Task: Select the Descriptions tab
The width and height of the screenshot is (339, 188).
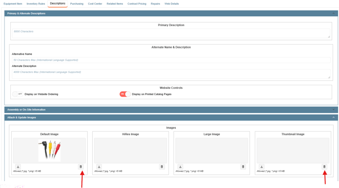Action: pos(58,3)
